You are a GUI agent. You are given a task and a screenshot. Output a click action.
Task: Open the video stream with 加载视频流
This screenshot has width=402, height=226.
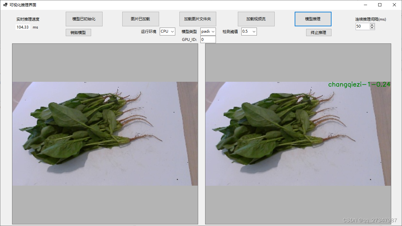[256, 19]
